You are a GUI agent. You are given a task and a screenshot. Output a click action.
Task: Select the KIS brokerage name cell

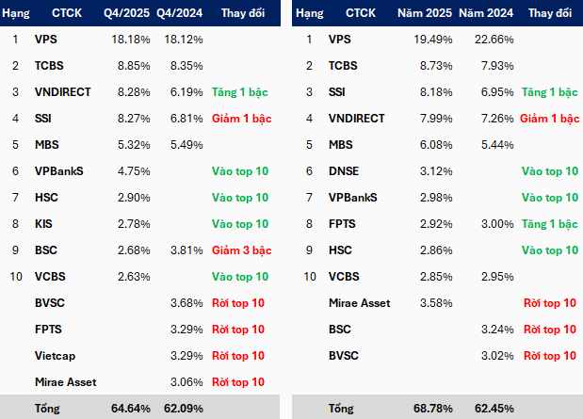tap(43, 224)
